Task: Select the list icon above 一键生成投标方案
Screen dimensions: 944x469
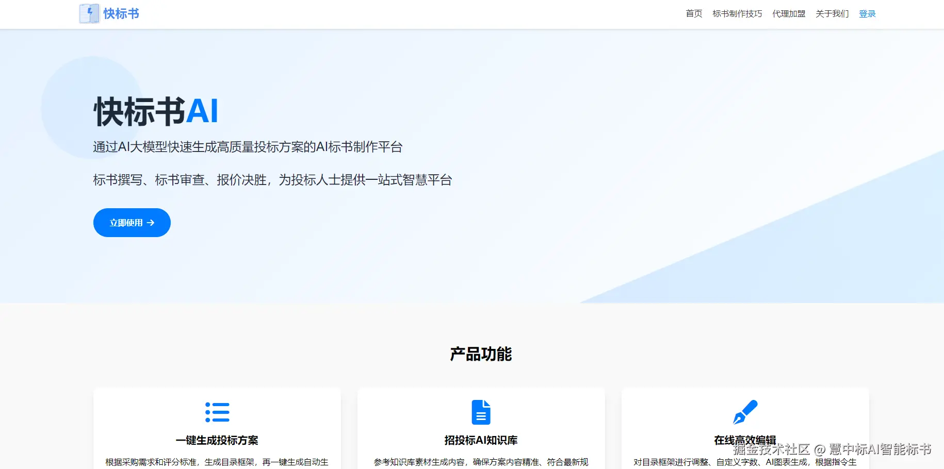Action: coord(217,412)
